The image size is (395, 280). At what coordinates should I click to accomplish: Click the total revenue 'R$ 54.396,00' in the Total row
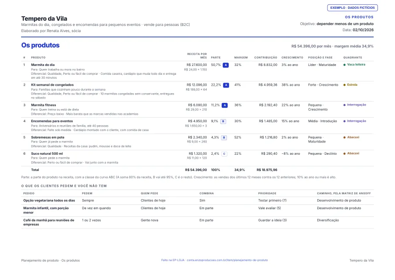196,170
